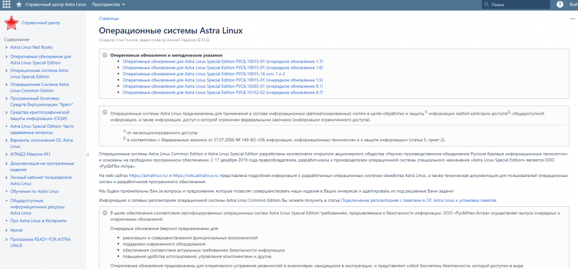
Task: Open update 1.7 link for РУСБ.10015-01
Action: pyautogui.click(x=223, y=61)
